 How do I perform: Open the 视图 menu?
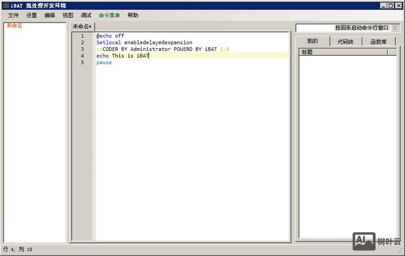pyautogui.click(x=68, y=15)
